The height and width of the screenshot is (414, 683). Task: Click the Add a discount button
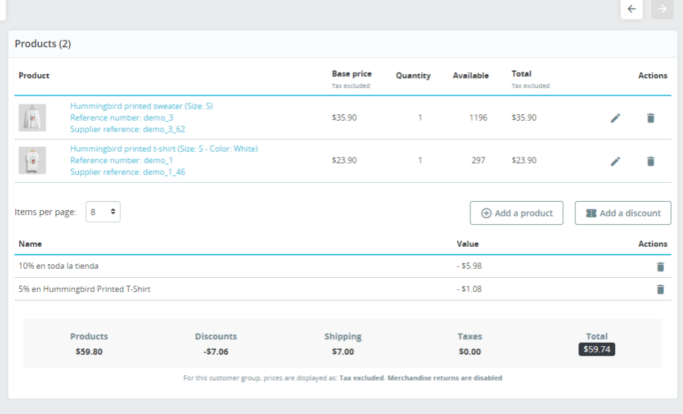click(x=623, y=213)
